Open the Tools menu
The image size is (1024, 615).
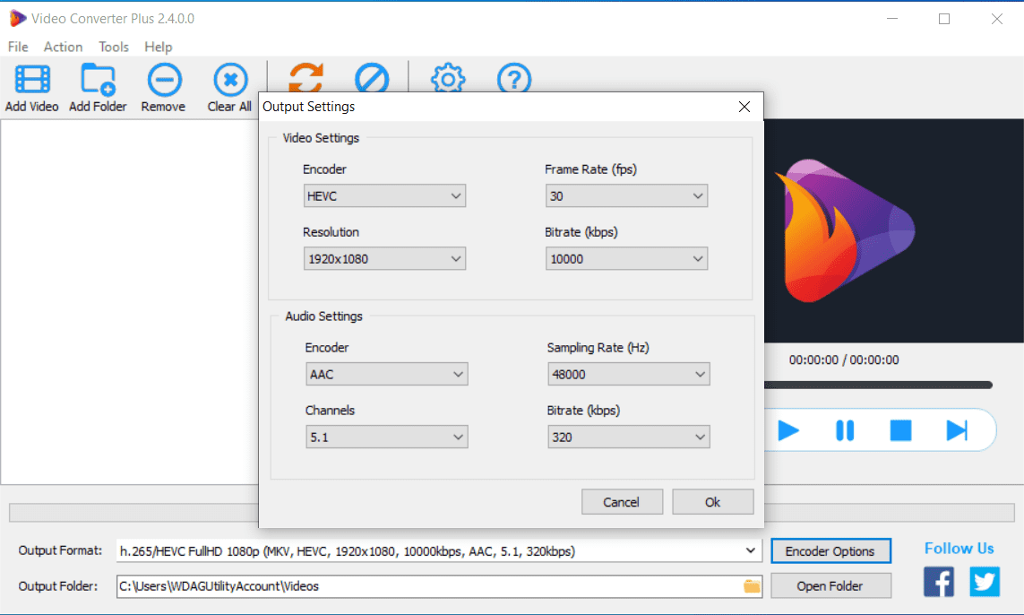coord(114,47)
